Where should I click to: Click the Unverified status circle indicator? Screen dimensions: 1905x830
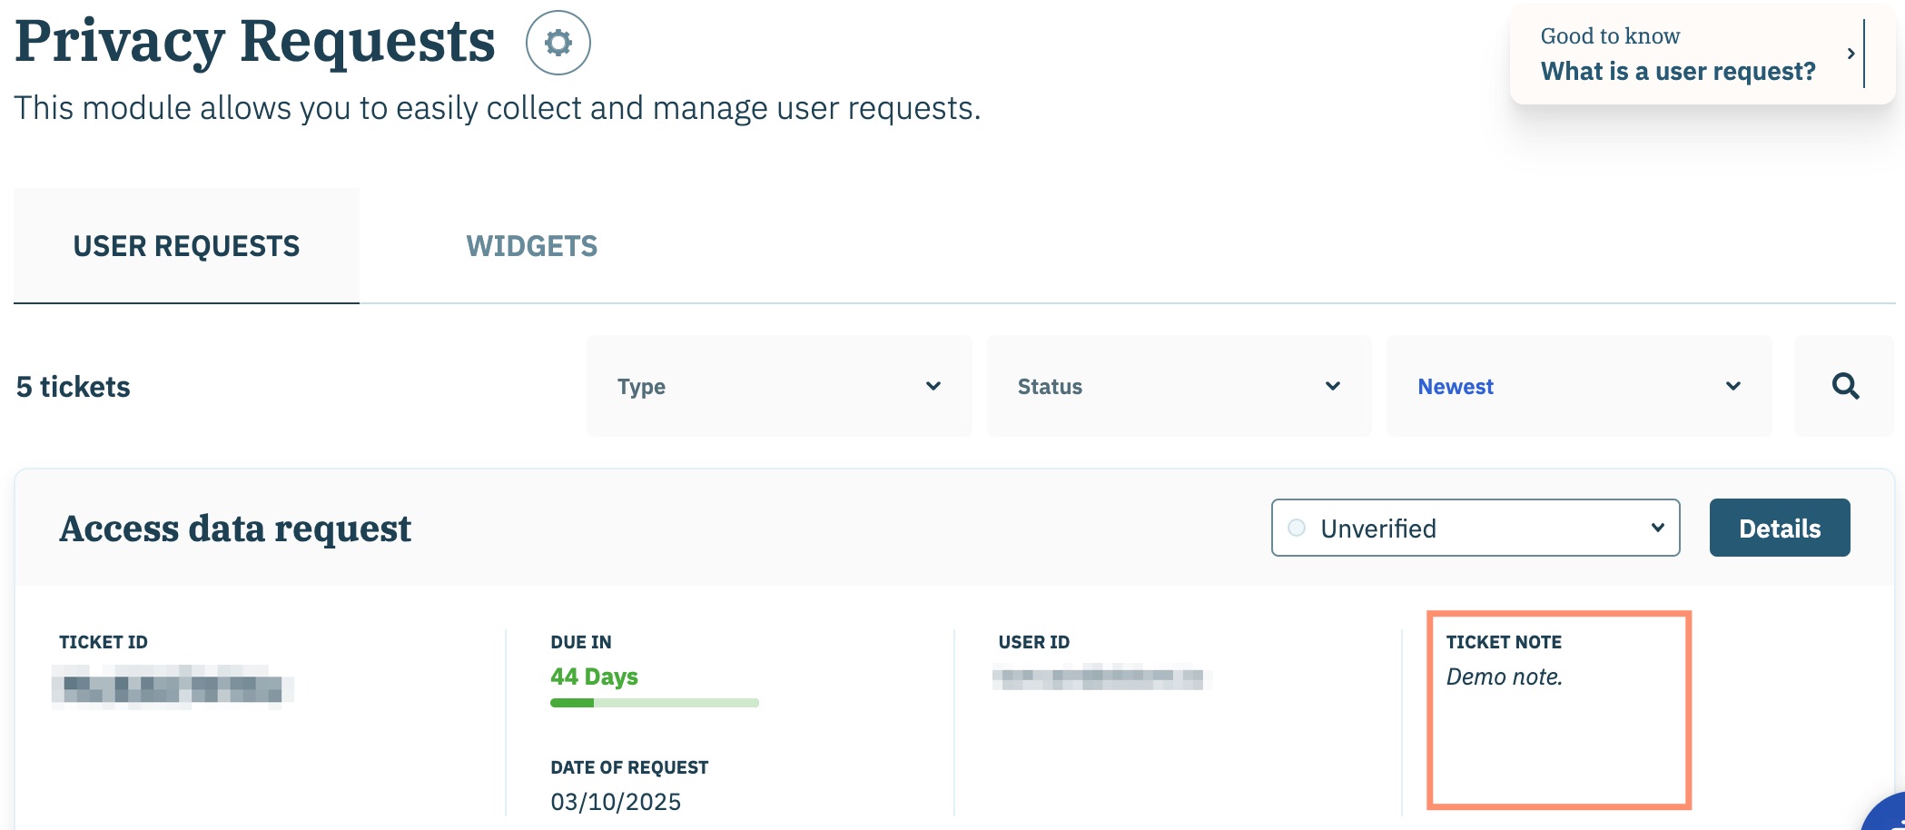[x=1297, y=528]
